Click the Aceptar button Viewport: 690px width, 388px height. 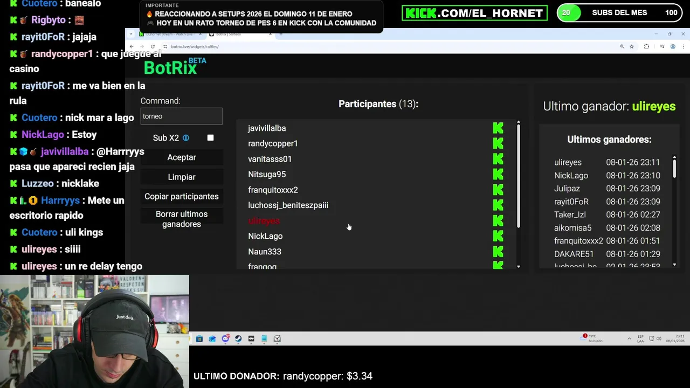point(182,157)
